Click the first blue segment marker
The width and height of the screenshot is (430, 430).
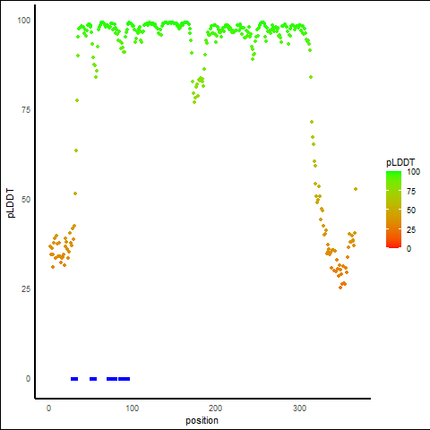click(x=74, y=379)
